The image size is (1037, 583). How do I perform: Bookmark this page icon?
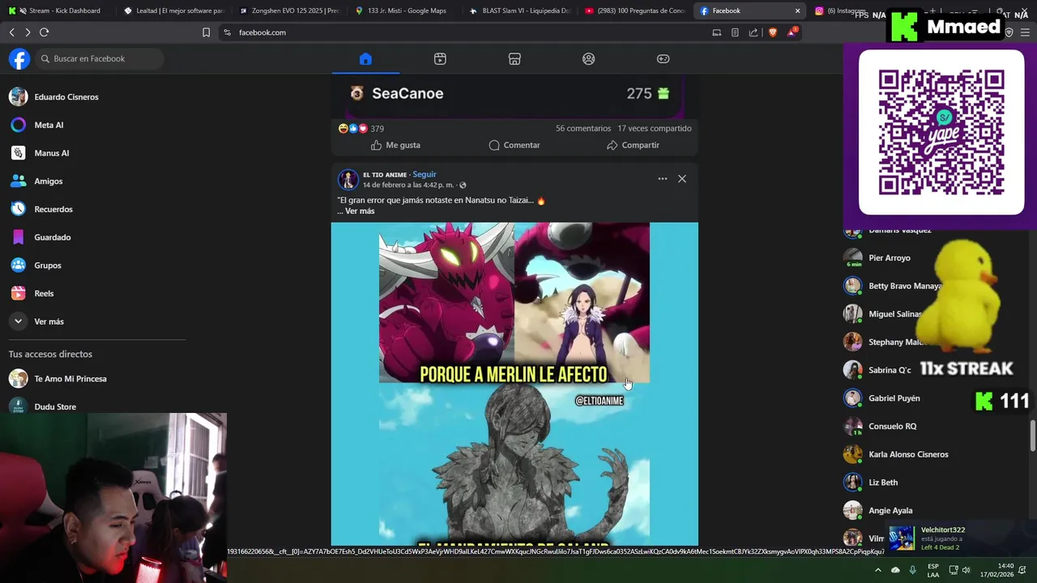pyautogui.click(x=206, y=32)
